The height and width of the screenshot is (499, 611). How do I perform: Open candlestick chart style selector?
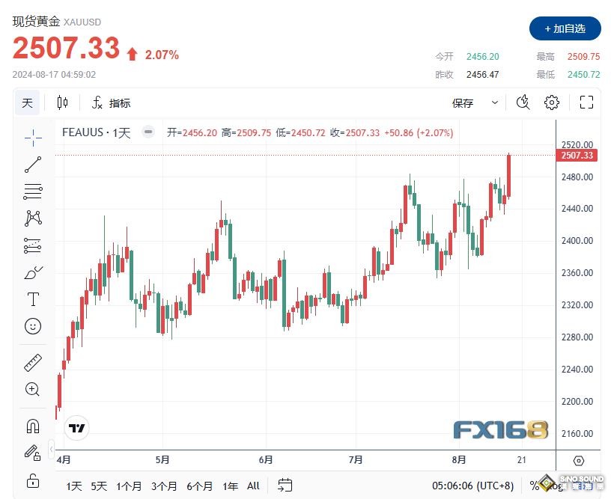62,102
